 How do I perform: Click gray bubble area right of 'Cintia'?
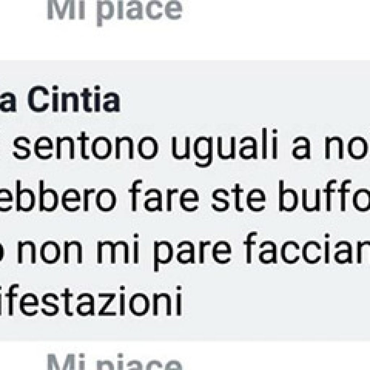(x=245, y=99)
